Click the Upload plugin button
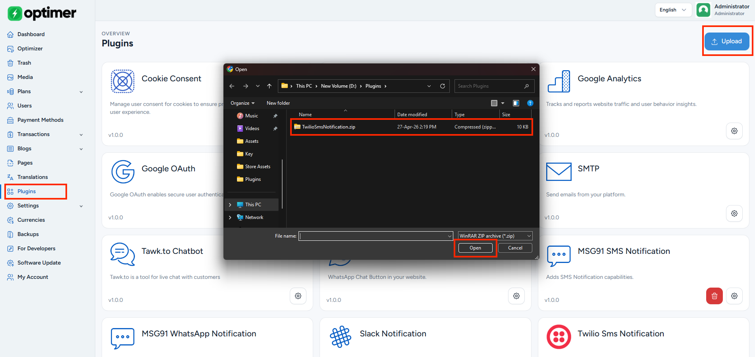 pyautogui.click(x=727, y=41)
